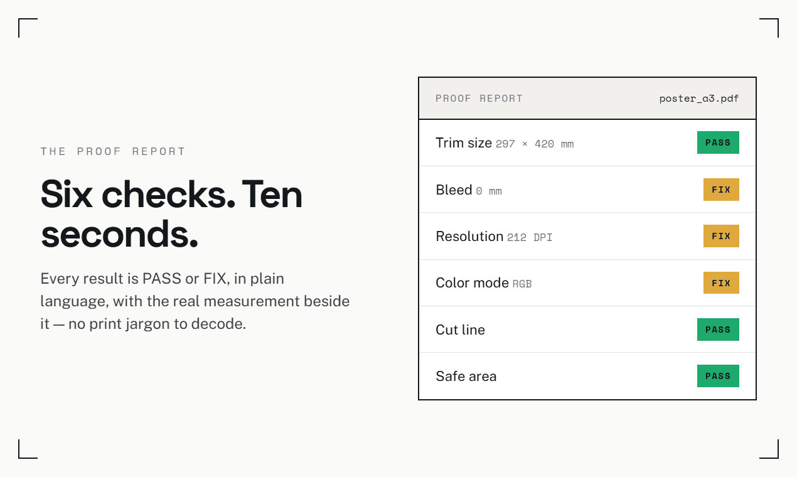Click the 297 × 420 mm measurement
797x477 pixels.
(535, 144)
